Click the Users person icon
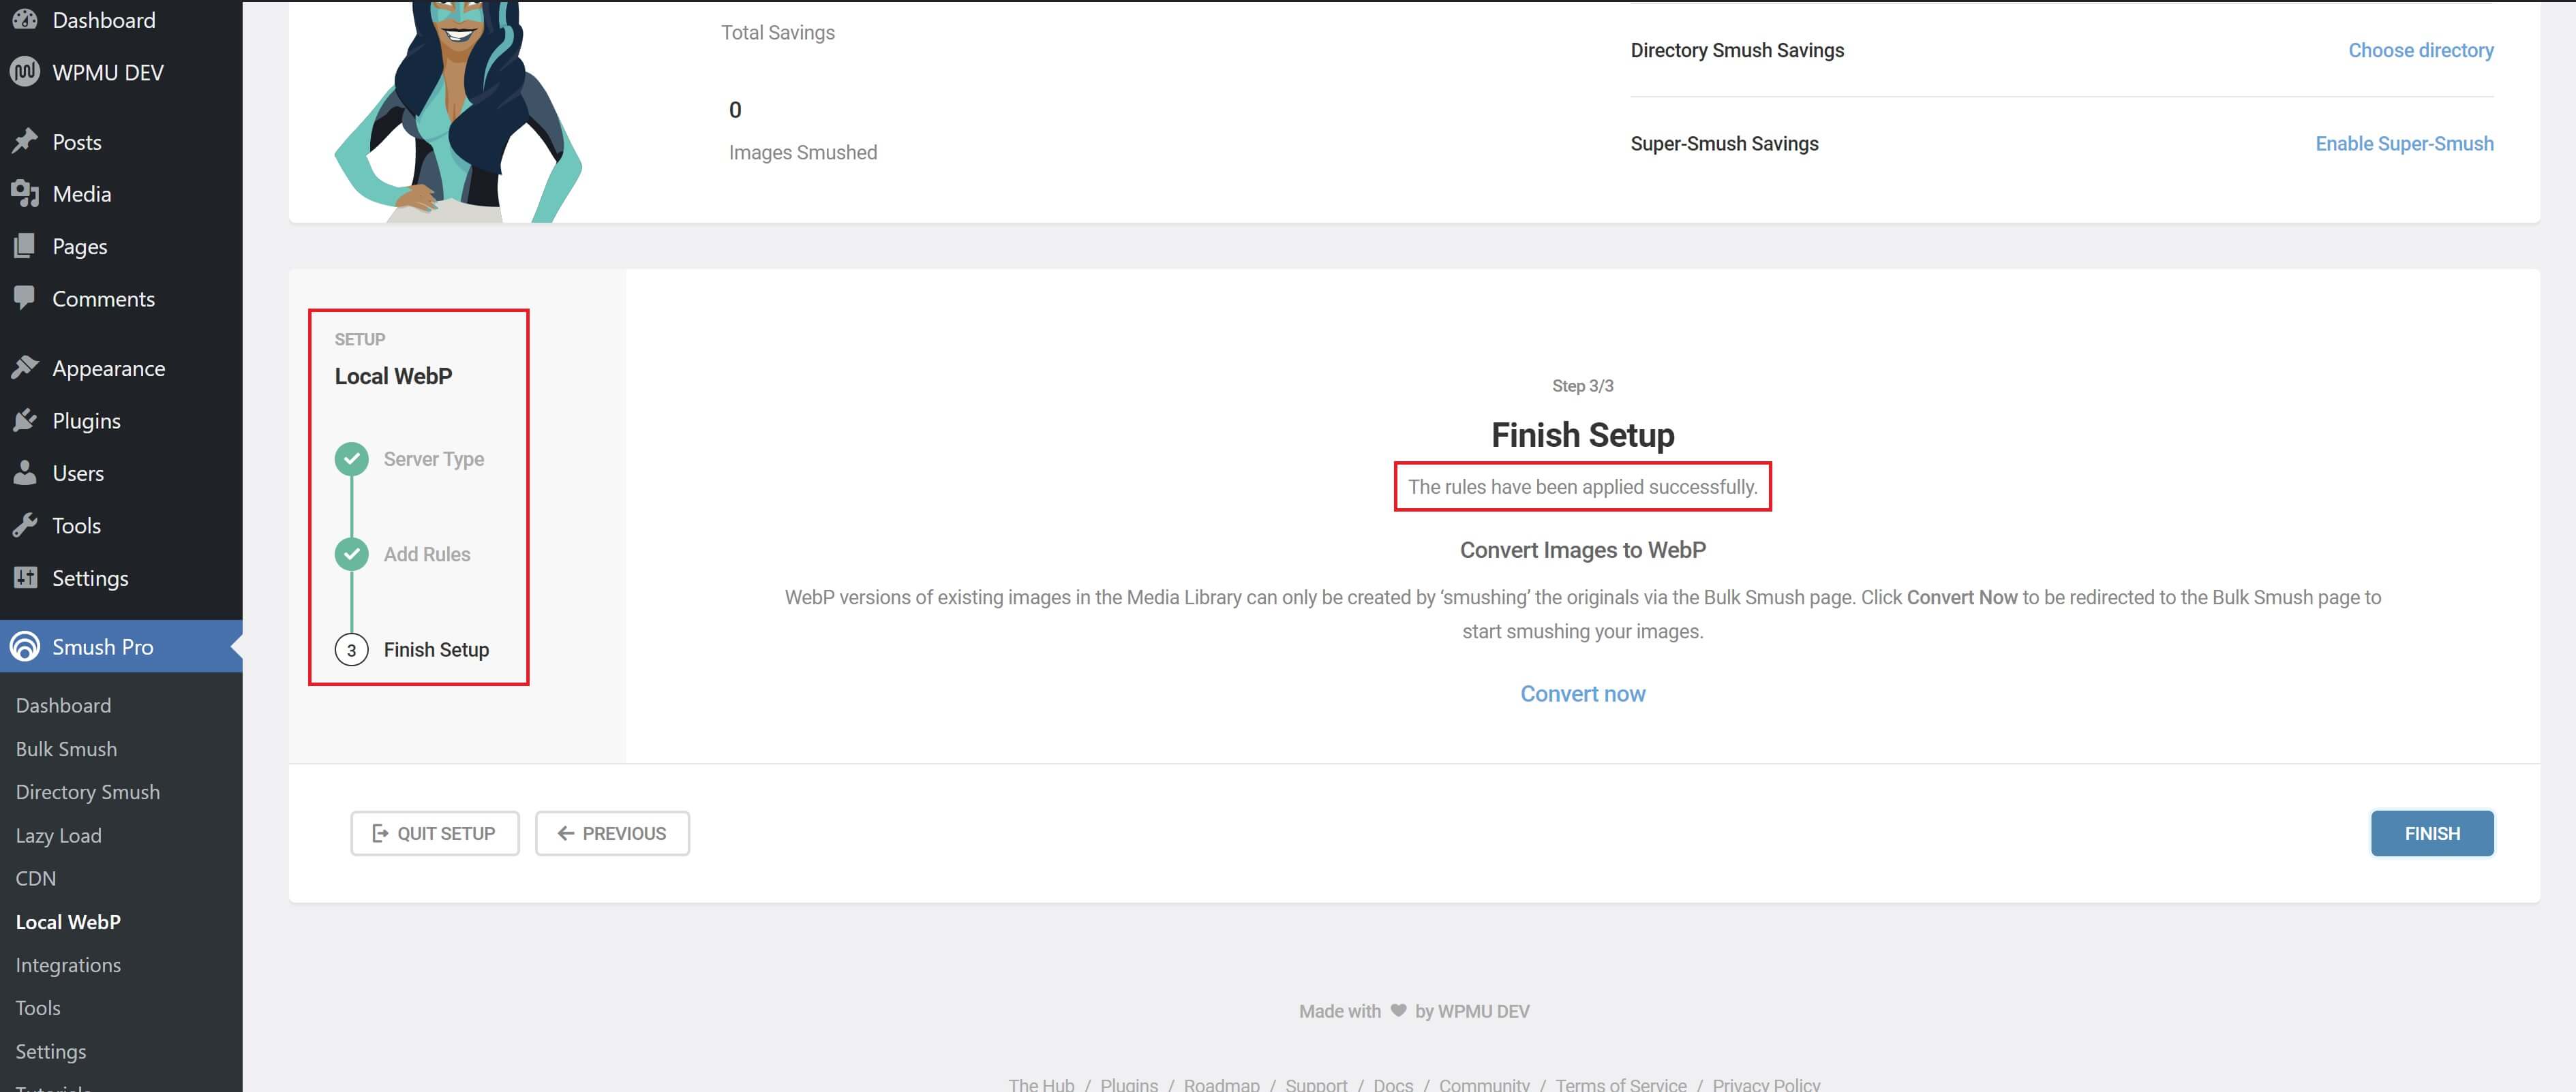Image resolution: width=2576 pixels, height=1092 pixels. [x=25, y=473]
